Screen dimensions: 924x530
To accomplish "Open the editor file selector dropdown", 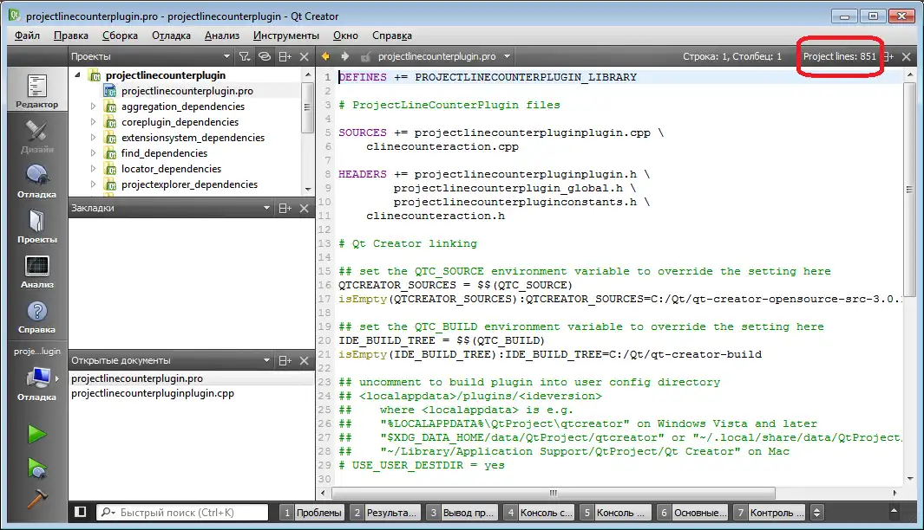I will [507, 56].
